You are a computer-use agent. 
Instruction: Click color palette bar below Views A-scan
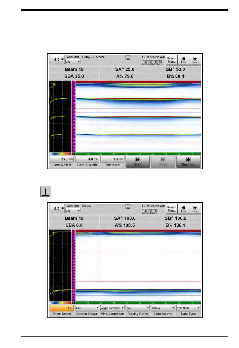[60, 303]
